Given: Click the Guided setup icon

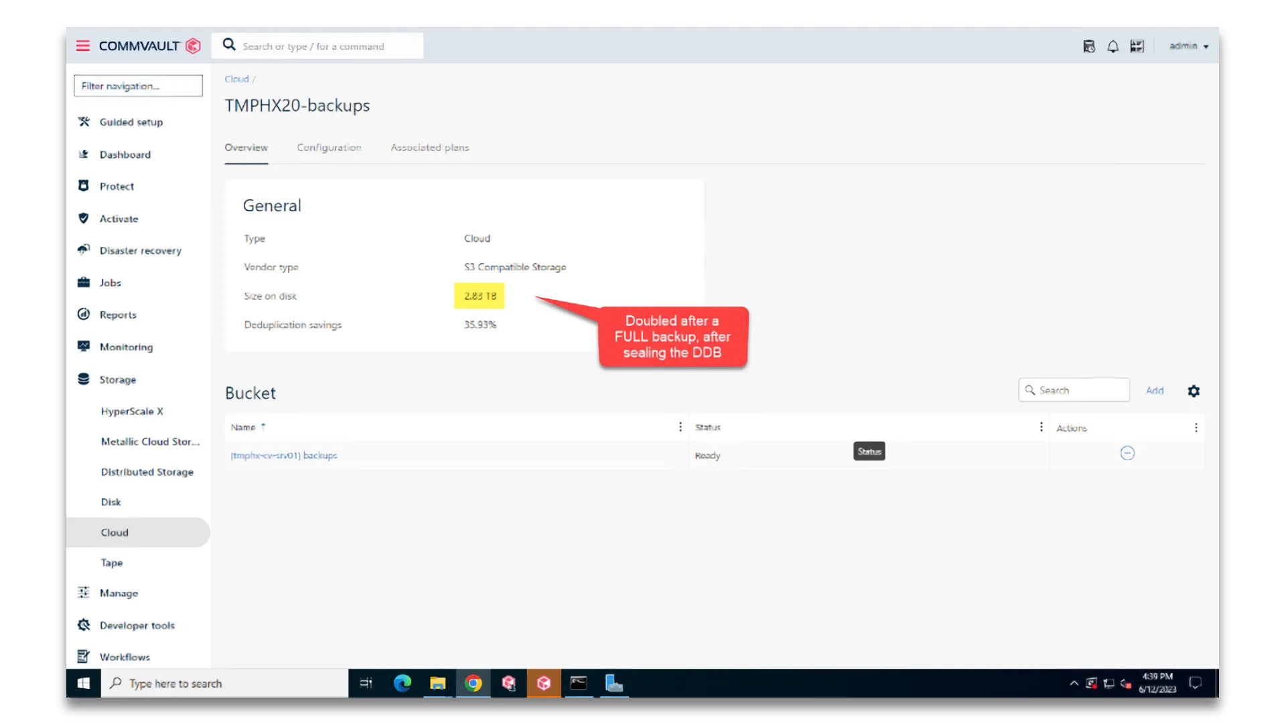Looking at the screenshot, I should tap(84, 122).
